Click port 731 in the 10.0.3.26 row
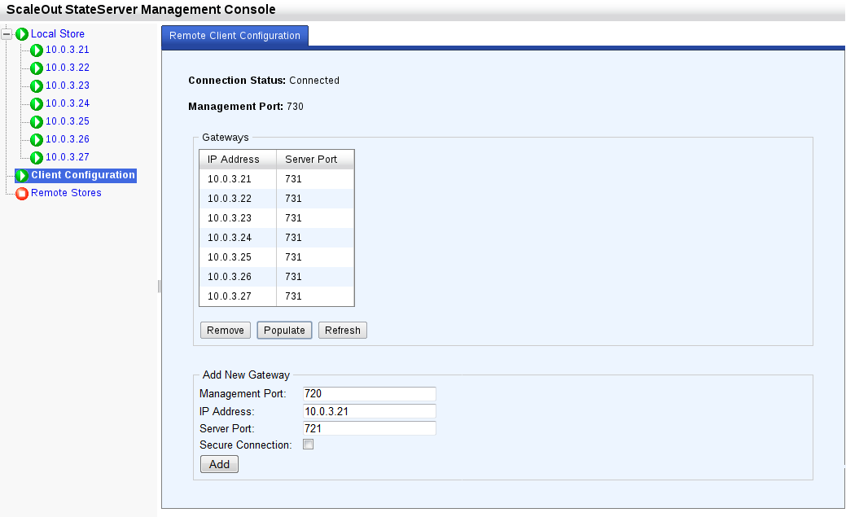Image resolution: width=846 pixels, height=517 pixels. [x=315, y=276]
